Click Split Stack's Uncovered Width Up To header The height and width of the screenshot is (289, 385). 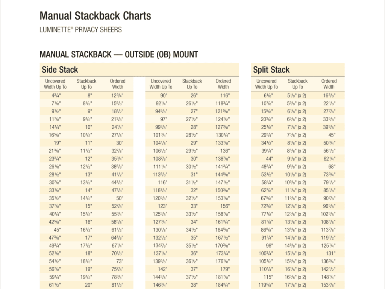(266, 84)
